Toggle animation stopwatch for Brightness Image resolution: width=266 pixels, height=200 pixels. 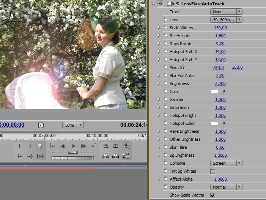(165, 83)
